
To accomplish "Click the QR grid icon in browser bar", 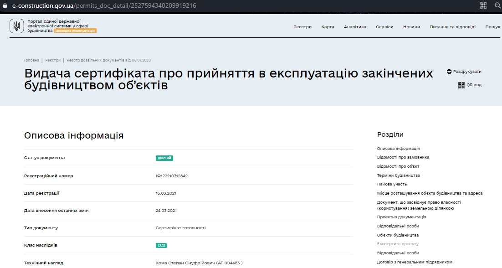I will [x=483, y=5].
